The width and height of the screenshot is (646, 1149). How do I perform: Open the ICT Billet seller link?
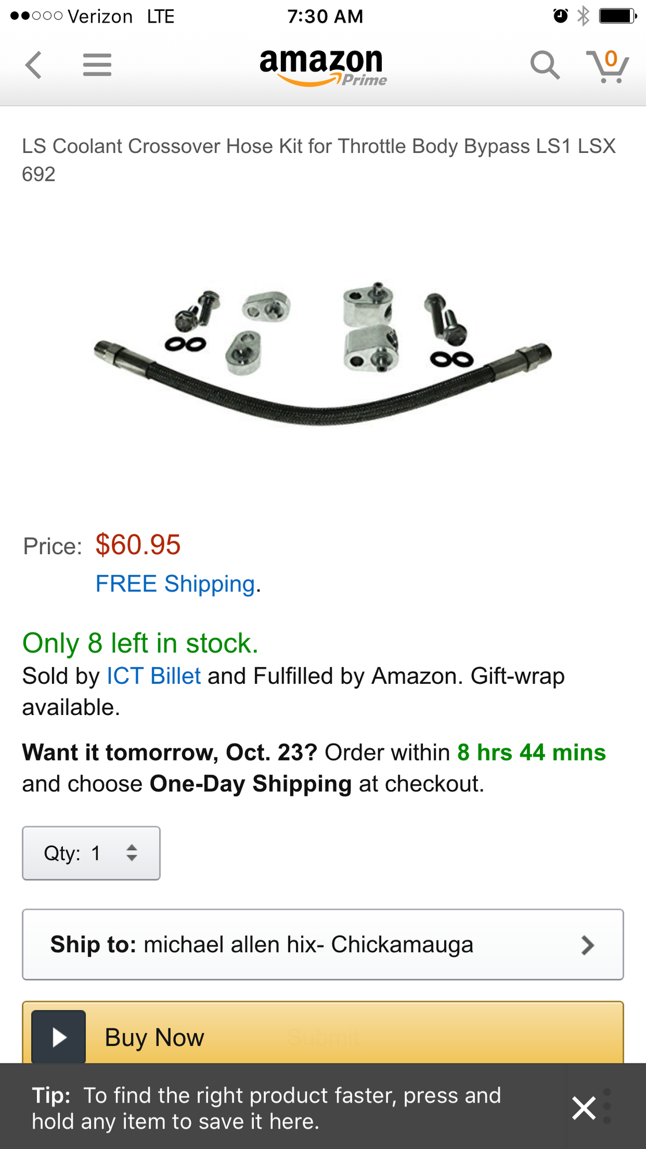pyautogui.click(x=154, y=676)
